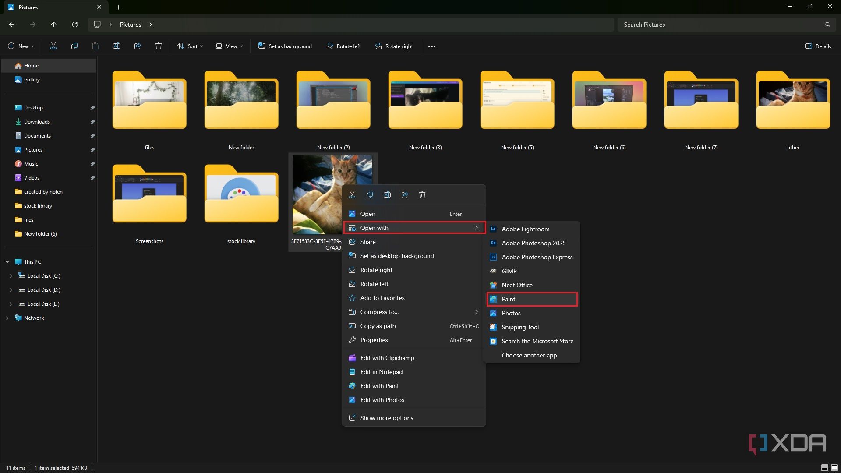Toggle the Details pane button
841x473 pixels.
(x=818, y=46)
